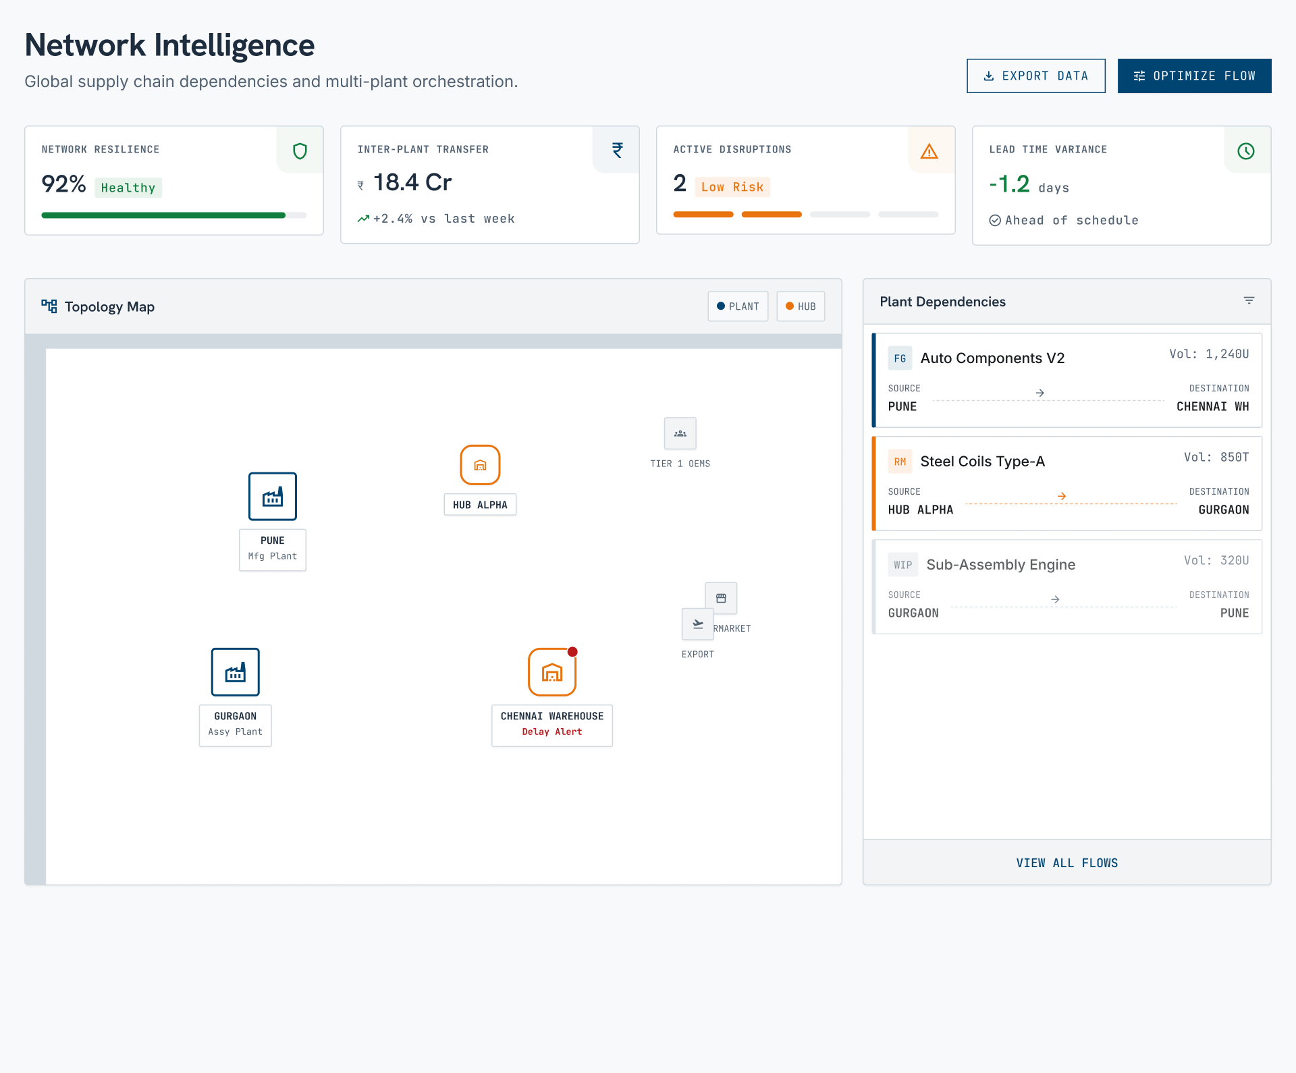Click the 18.4 Cr transfer value
The image size is (1296, 1073).
pyautogui.click(x=412, y=182)
